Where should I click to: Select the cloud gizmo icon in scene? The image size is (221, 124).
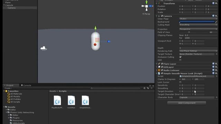coord(44,48)
